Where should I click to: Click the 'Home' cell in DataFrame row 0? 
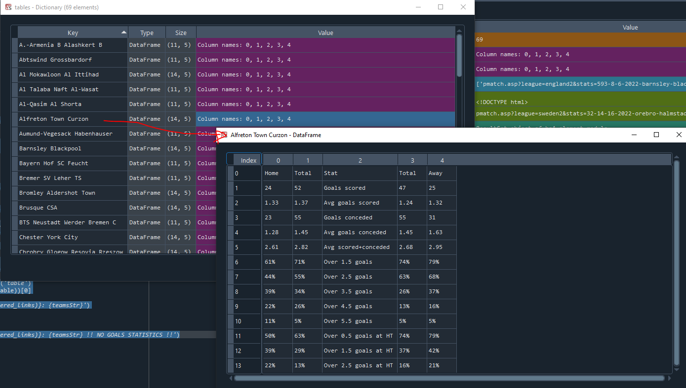[x=278, y=173]
